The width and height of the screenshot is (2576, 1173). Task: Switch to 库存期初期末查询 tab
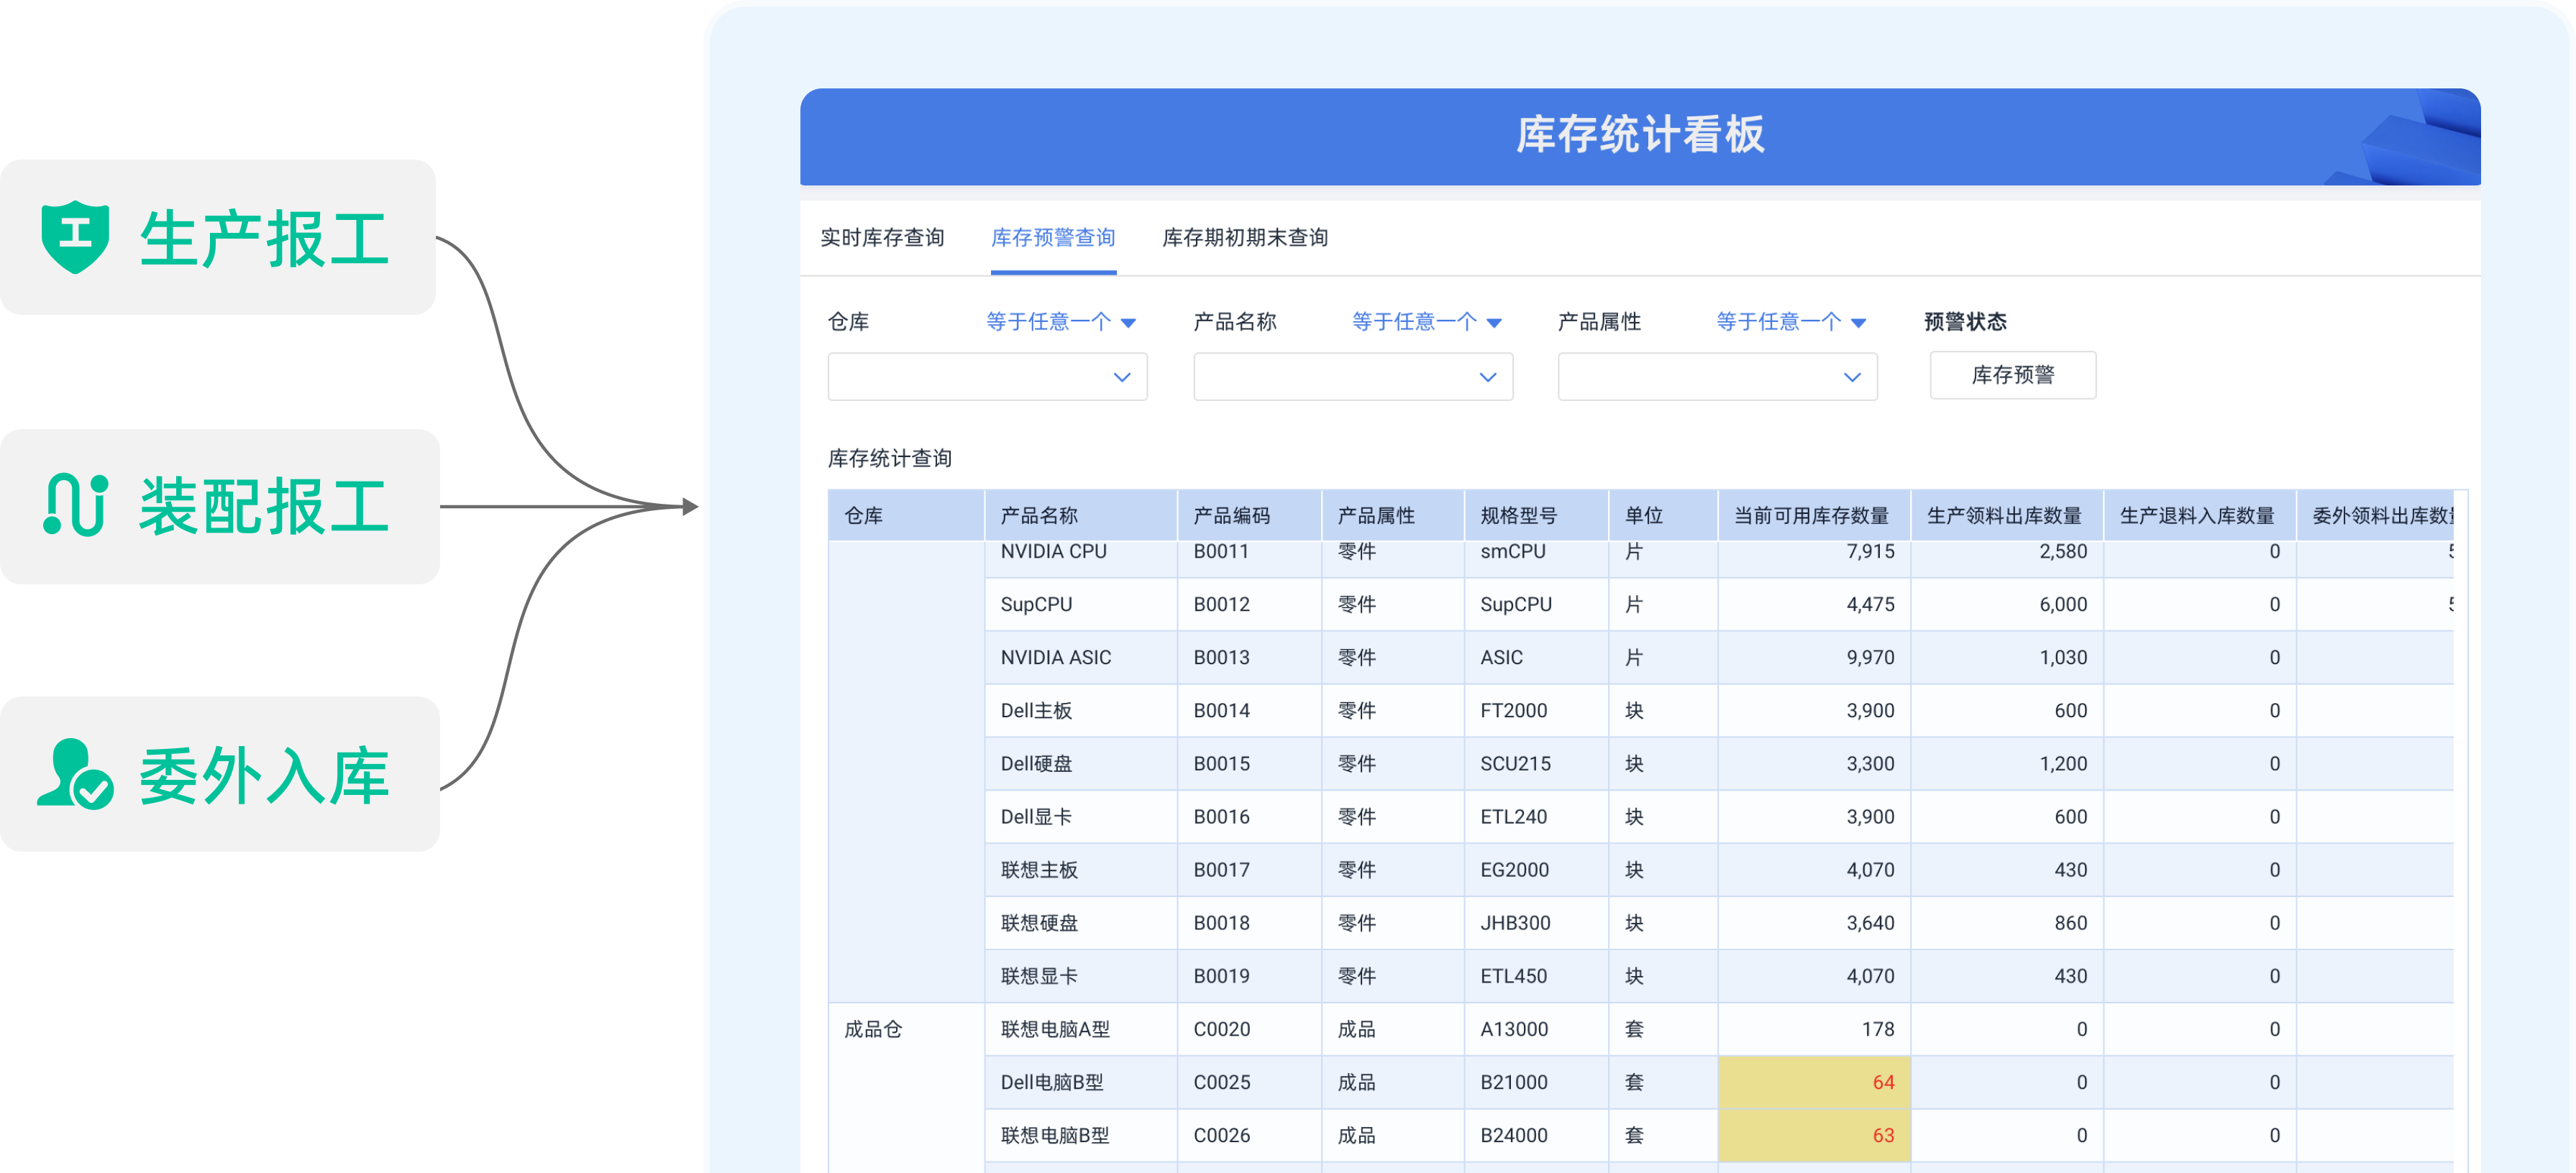[1245, 238]
